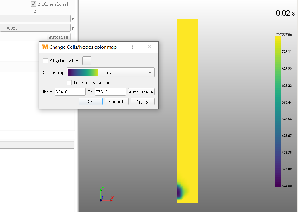
Task: Click the To value field showing 773.0
Action: [110, 92]
